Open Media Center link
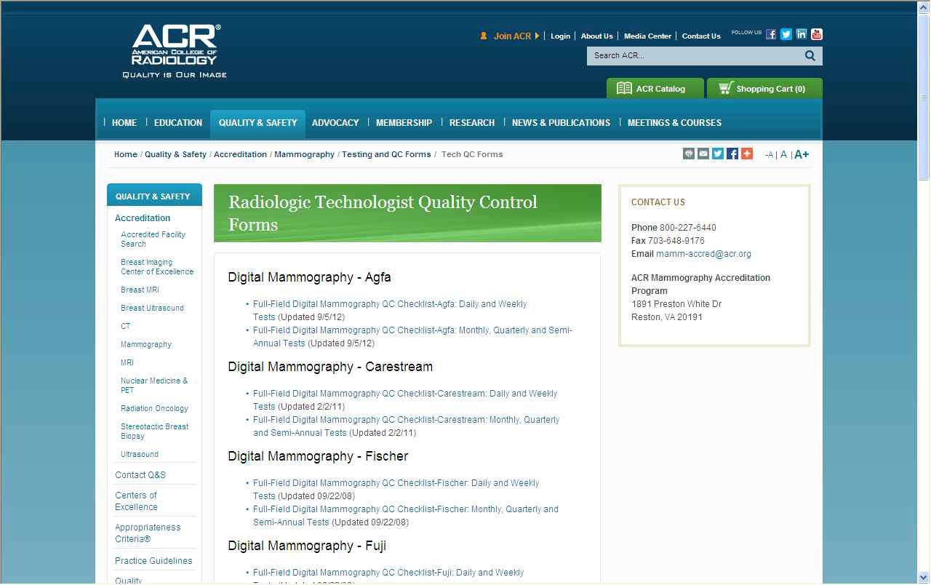This screenshot has height=585, width=931. pos(648,36)
